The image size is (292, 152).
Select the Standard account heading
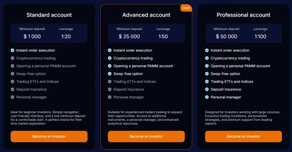pos(49,15)
